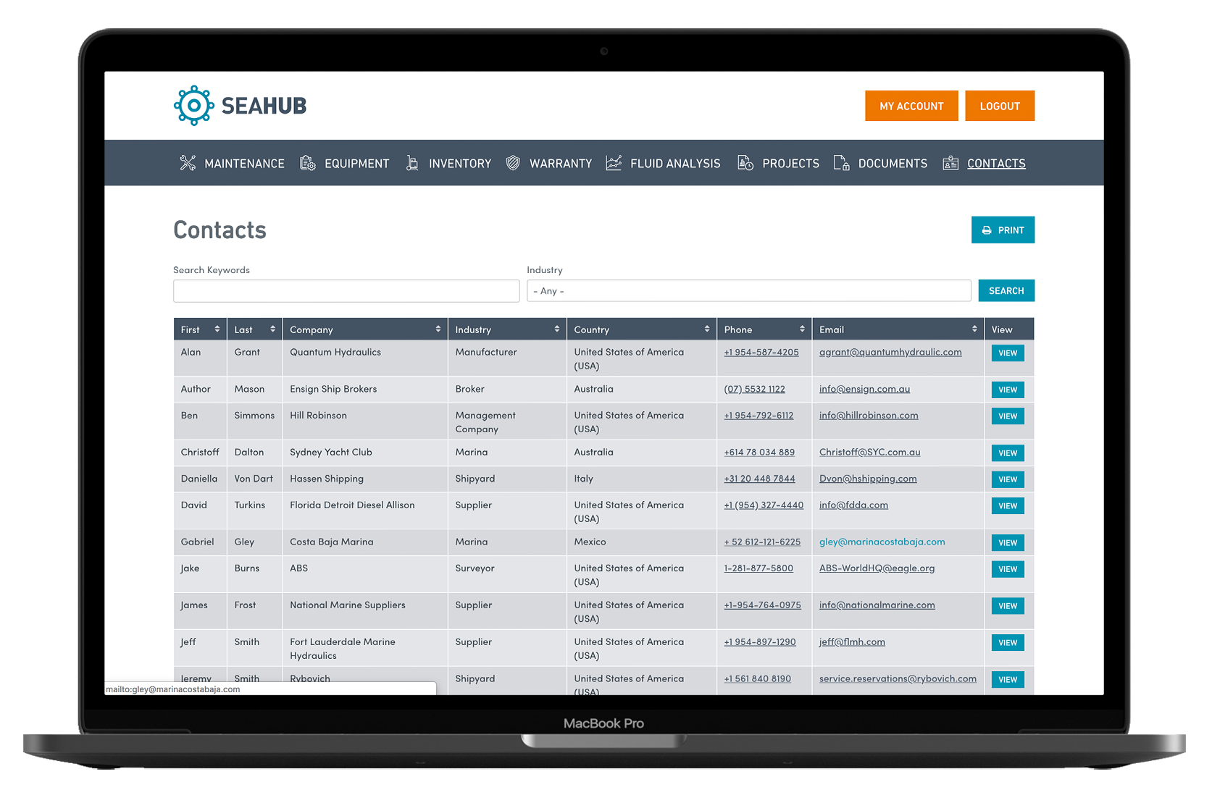Click the Contacts card icon
1212x795 pixels.
point(950,163)
